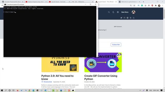Viewport: 165px width, 92px height.
Task: Open Google Chrome from taskbar
Action: (30, 90)
